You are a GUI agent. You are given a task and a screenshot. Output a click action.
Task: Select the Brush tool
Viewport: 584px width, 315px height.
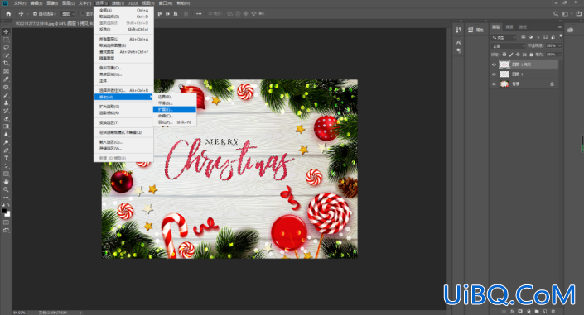pos(6,95)
